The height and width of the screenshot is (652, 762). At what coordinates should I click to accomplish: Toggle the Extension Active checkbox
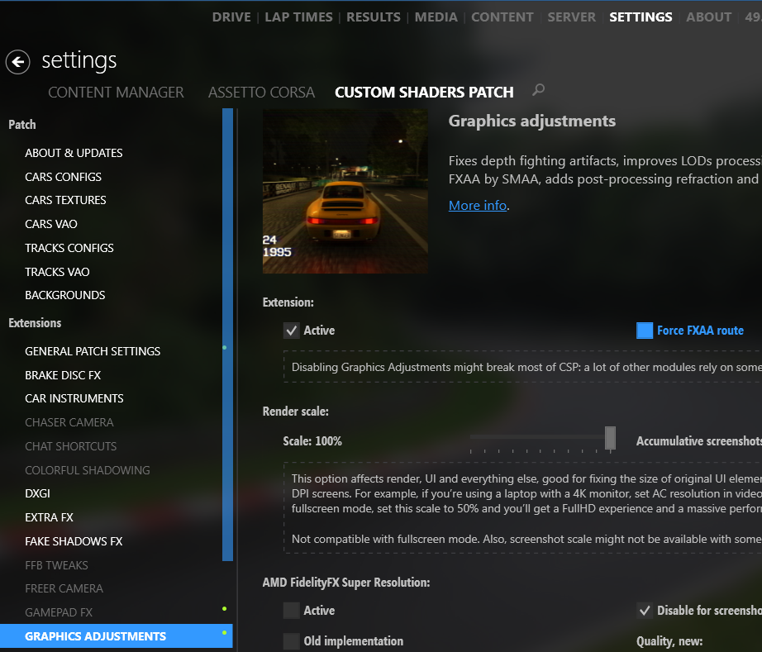292,331
